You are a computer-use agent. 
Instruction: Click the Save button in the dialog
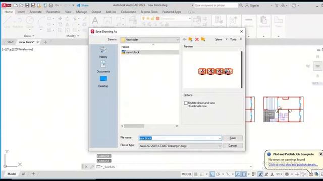(x=233, y=138)
